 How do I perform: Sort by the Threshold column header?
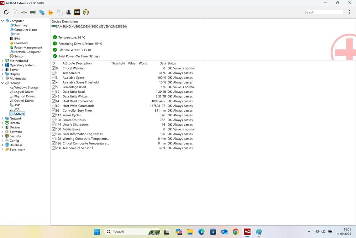(x=118, y=63)
